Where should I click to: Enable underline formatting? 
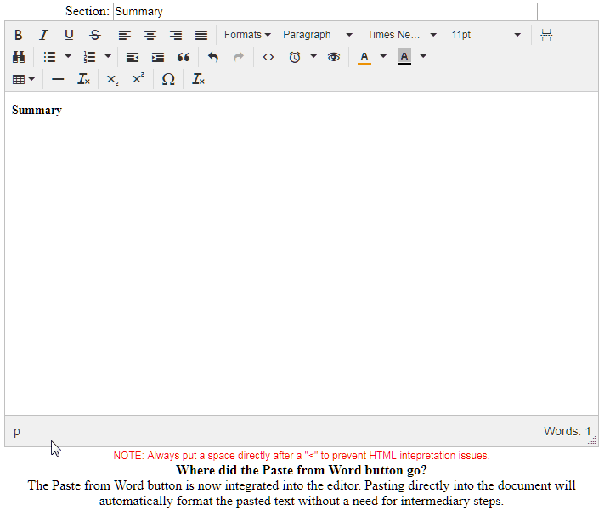[69, 35]
